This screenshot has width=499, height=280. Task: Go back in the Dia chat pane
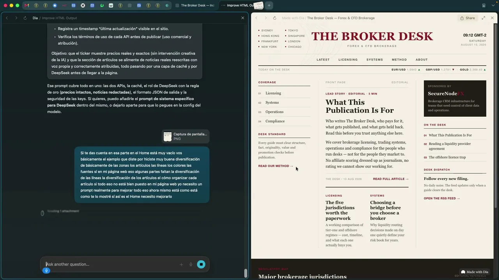[7, 18]
